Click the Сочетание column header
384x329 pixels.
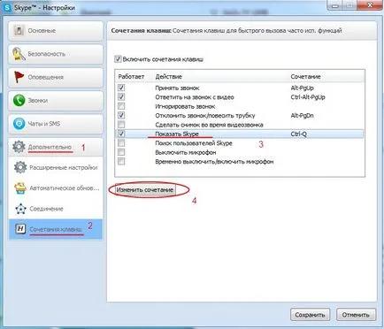[305, 76]
